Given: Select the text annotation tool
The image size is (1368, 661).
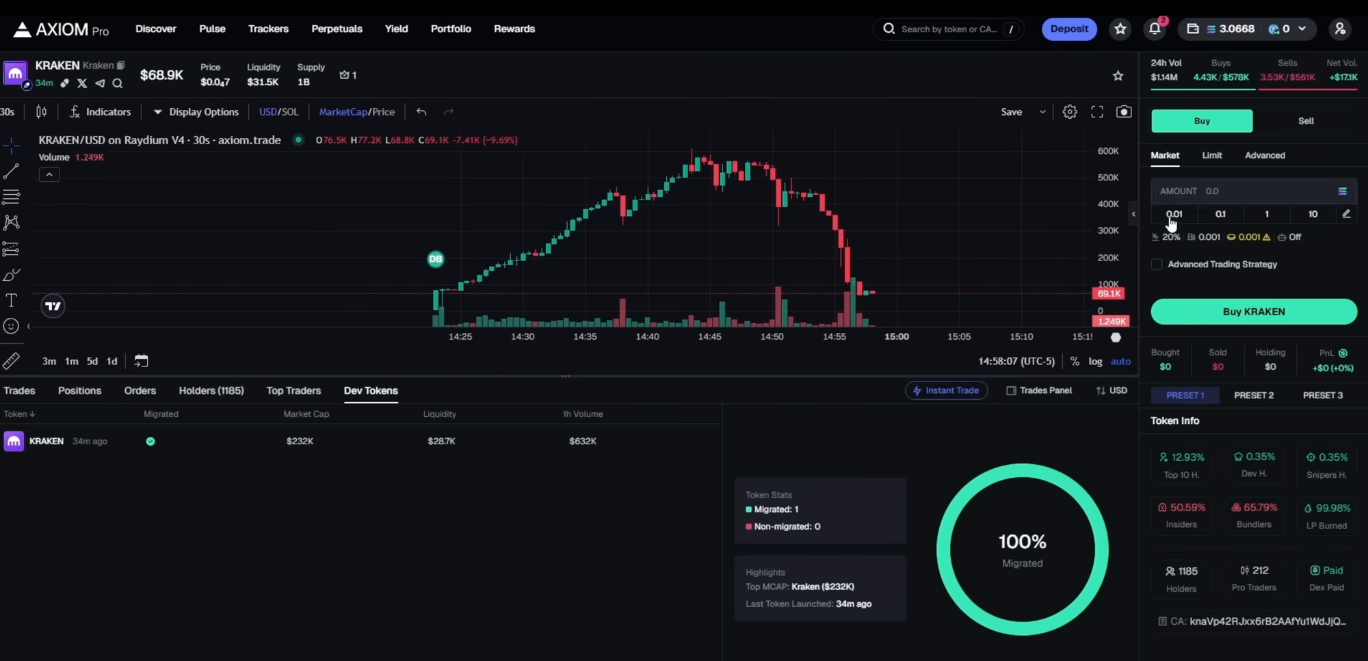Looking at the screenshot, I should point(11,300).
